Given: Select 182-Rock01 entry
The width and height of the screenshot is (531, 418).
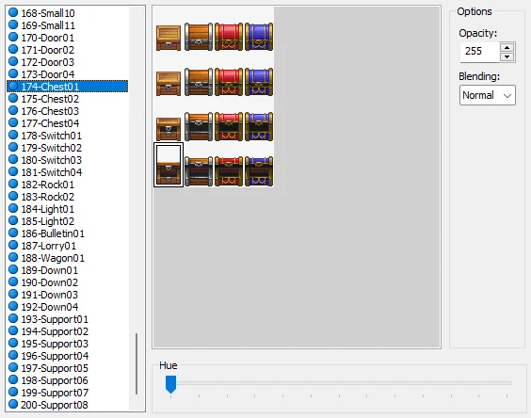Looking at the screenshot, I should click(68, 185).
